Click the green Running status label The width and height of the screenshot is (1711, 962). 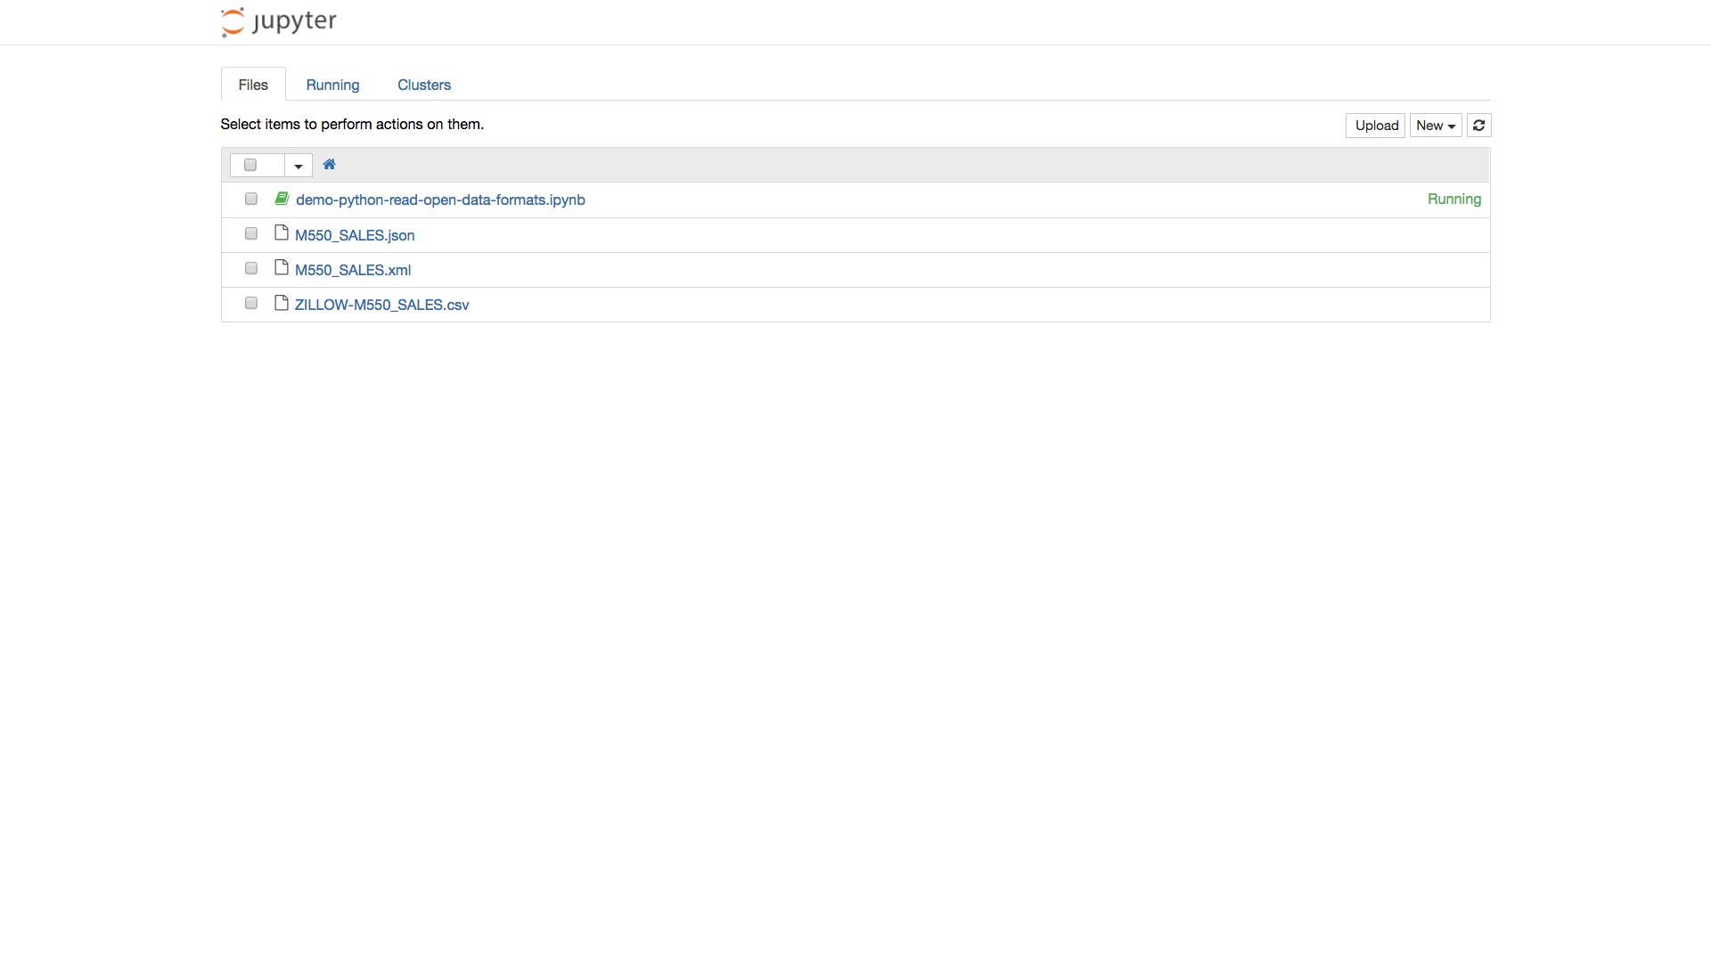1453,200
